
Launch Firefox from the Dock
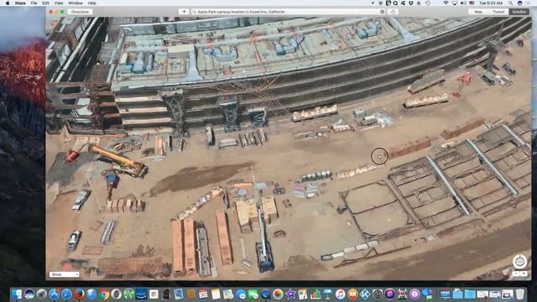click(x=79, y=294)
